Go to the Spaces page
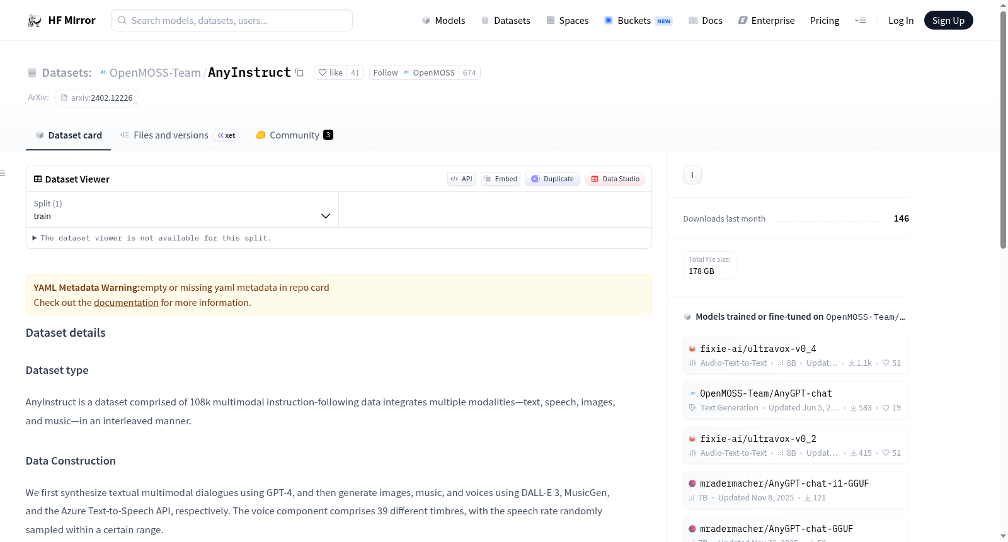This screenshot has height=542, width=1008. coord(567,21)
